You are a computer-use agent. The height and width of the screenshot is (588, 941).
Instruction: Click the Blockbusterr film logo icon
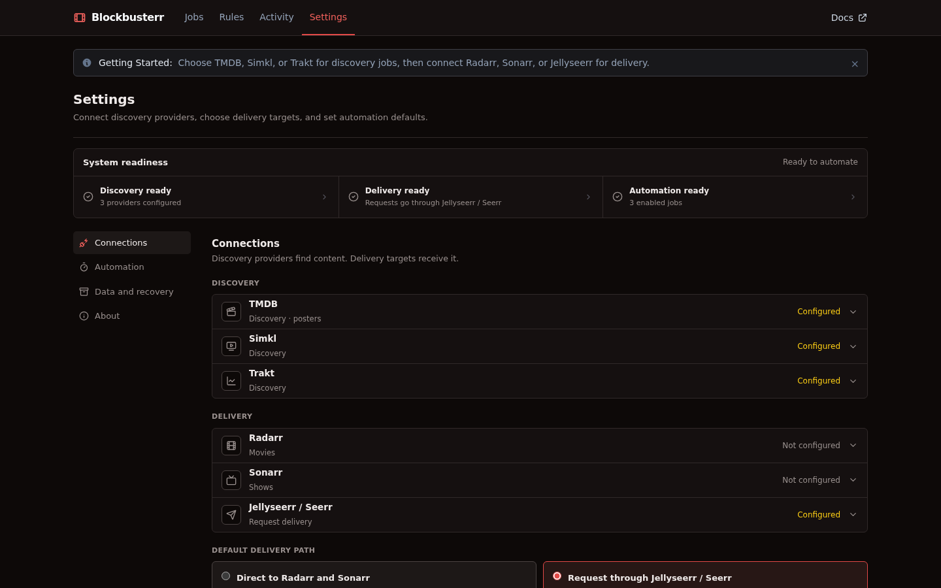click(x=80, y=18)
